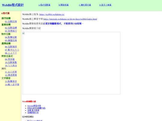Click the 陣列 section heading
The width and height of the screenshot is (162, 121).
click(4, 69)
